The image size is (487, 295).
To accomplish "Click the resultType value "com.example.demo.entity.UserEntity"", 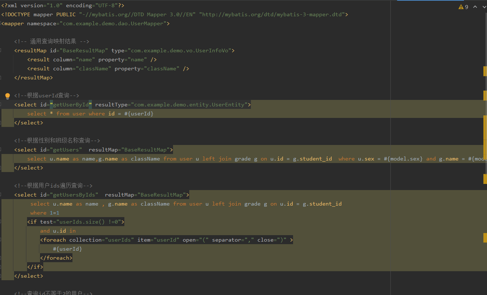I will [189, 105].
